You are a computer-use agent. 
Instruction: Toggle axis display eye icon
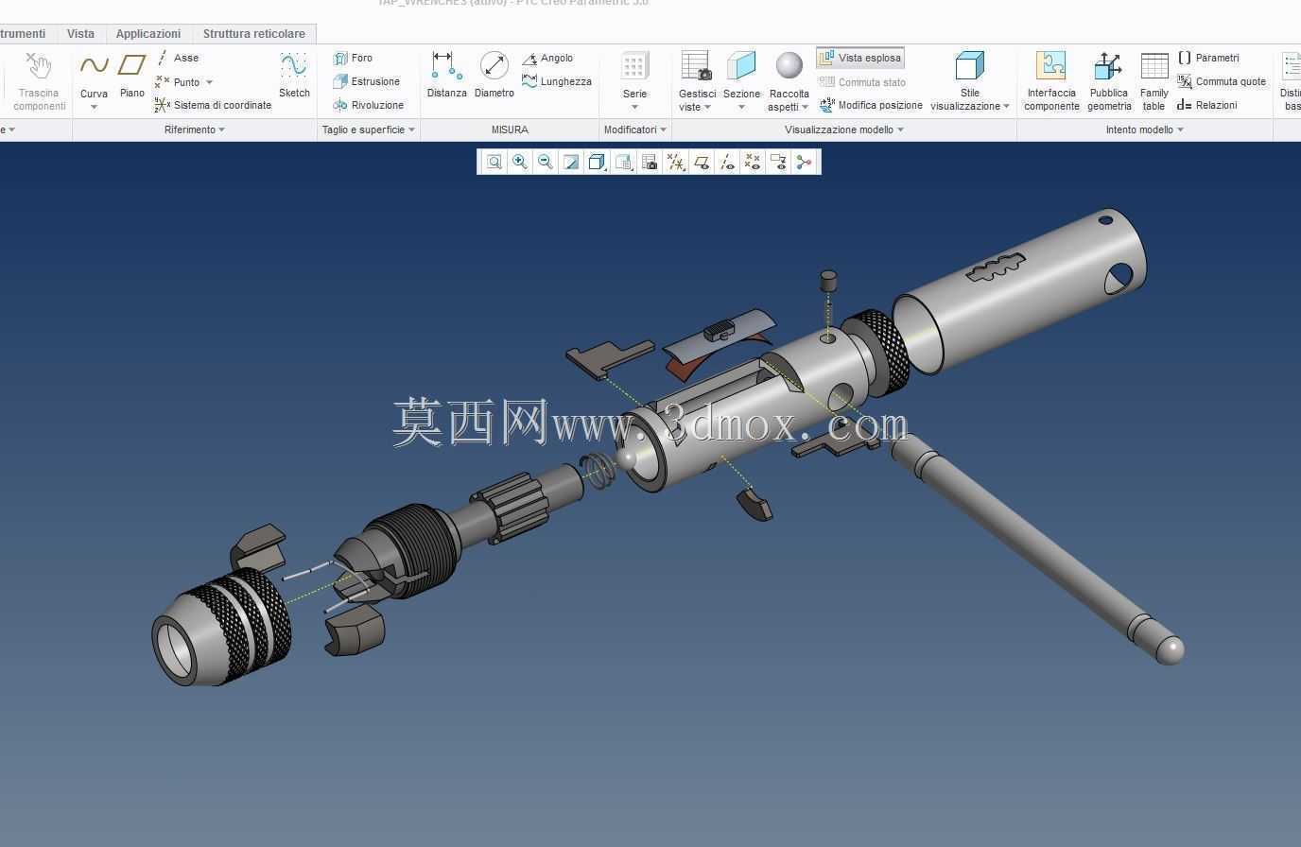point(727,163)
